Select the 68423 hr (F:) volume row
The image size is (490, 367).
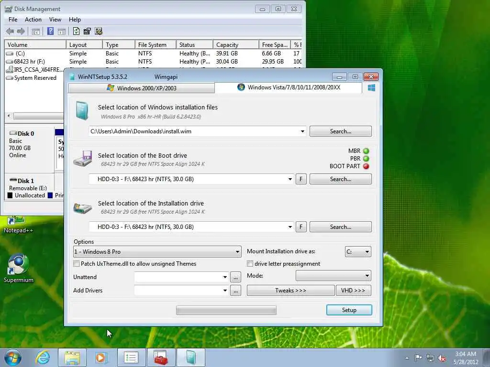click(153, 62)
